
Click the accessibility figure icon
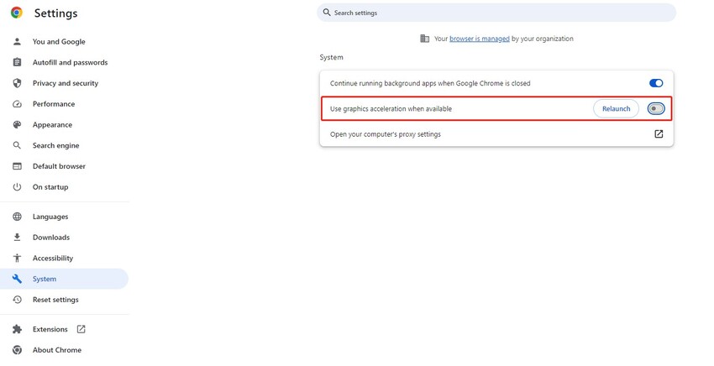[17, 258]
